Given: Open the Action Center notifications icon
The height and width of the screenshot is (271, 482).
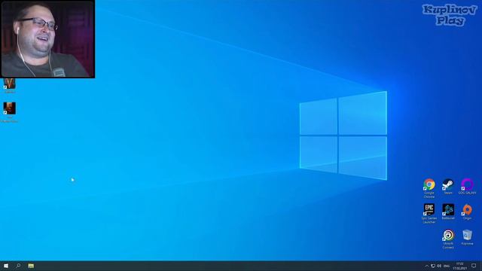Looking at the screenshot, I should (x=474, y=266).
